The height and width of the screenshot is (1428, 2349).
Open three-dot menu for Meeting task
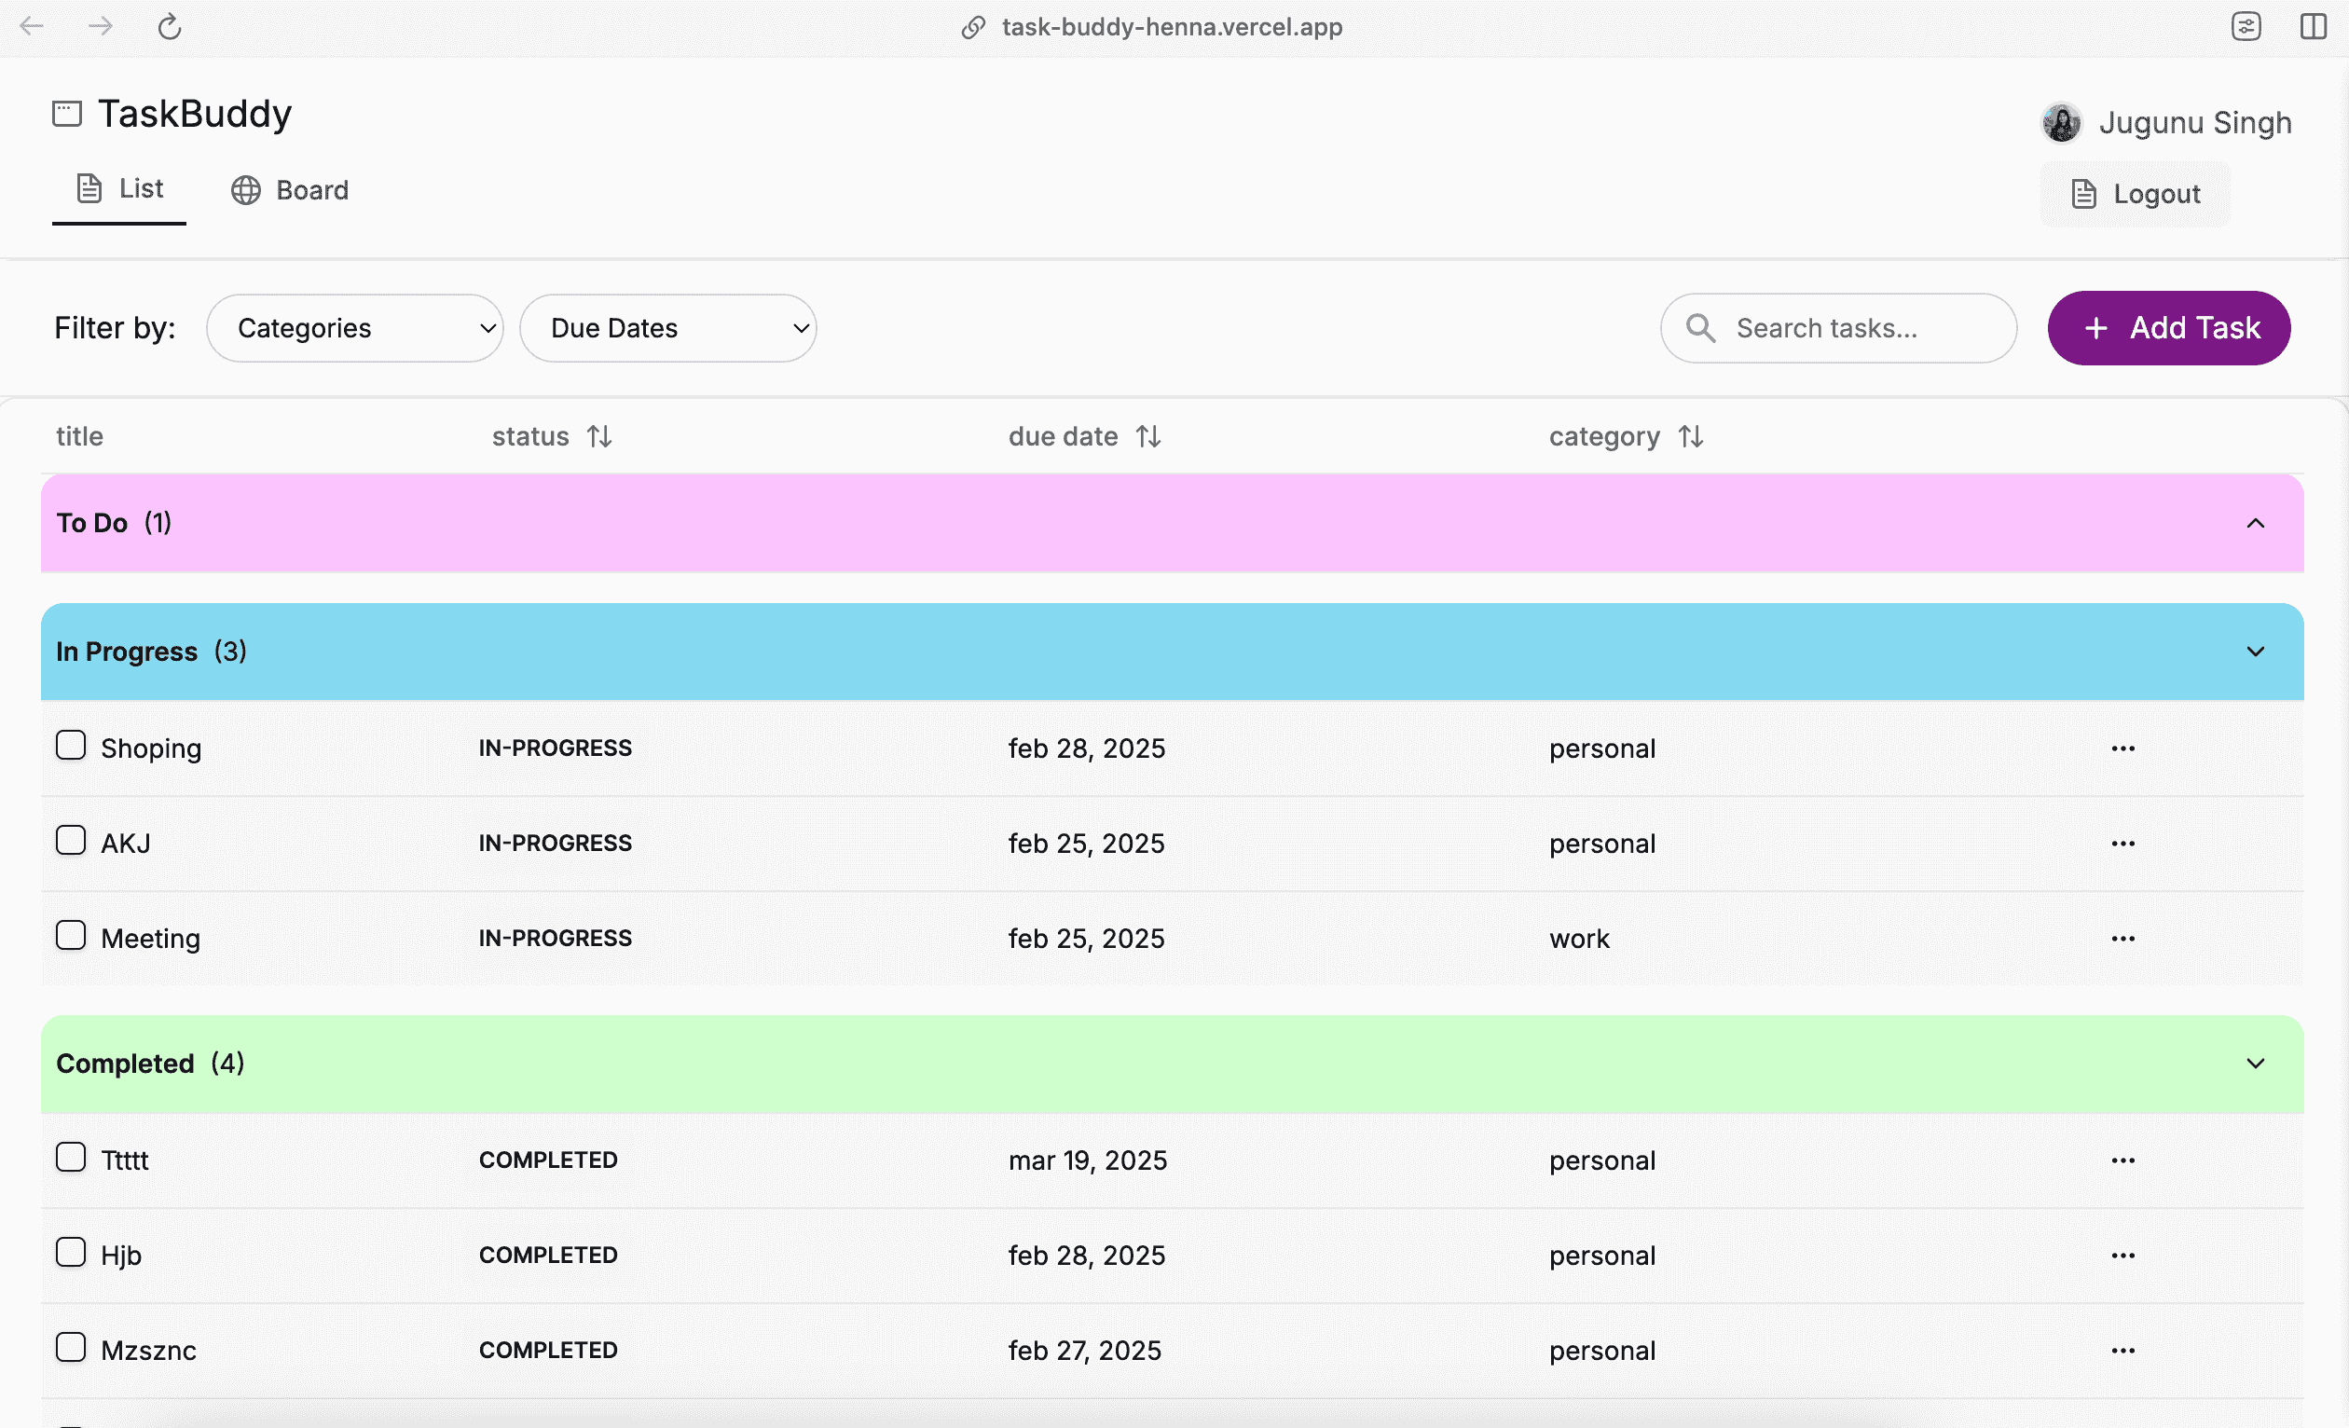(x=2122, y=939)
